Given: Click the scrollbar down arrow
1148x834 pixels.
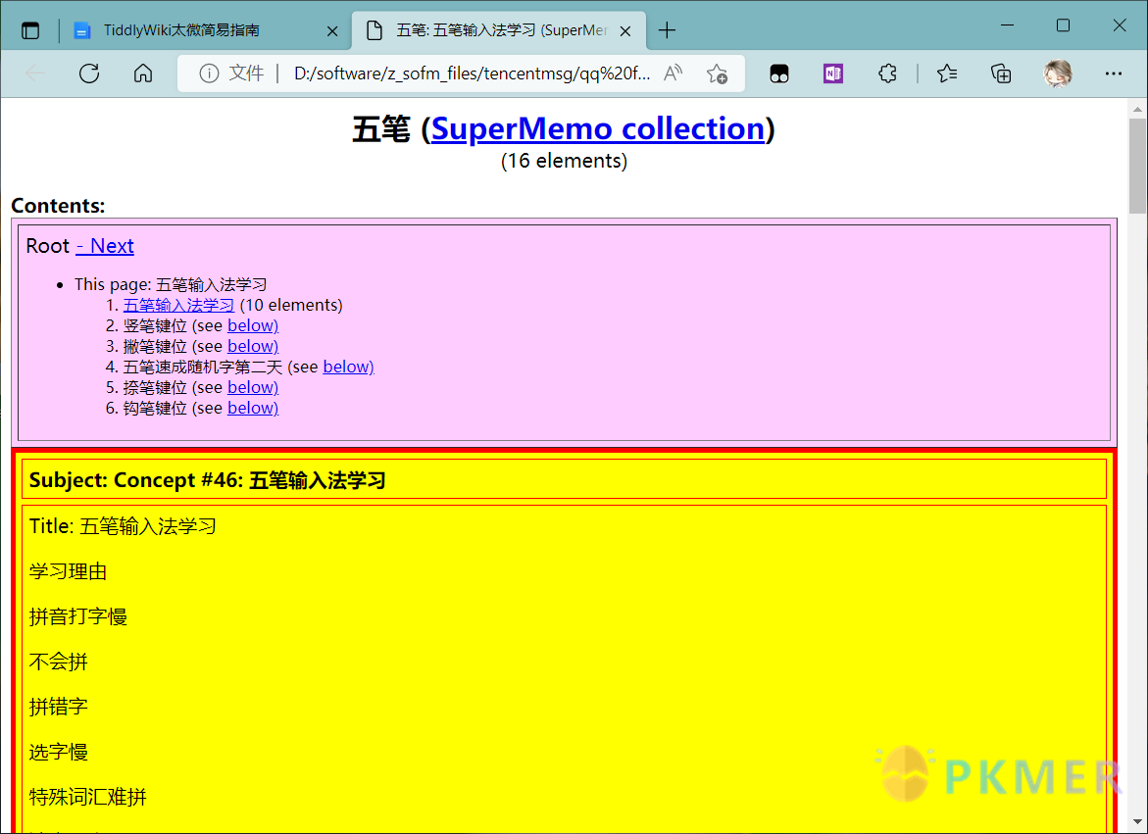Looking at the screenshot, I should 1138,823.
